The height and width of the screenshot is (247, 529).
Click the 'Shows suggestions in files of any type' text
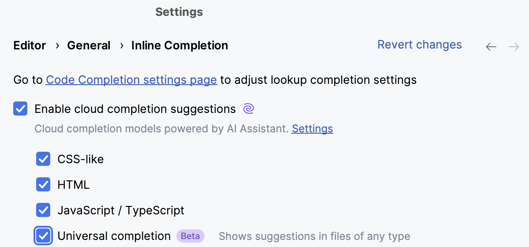click(x=314, y=236)
